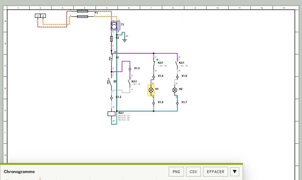Click the upper F1 fuse symbol
Screen dimensions: 302x180
82,11
